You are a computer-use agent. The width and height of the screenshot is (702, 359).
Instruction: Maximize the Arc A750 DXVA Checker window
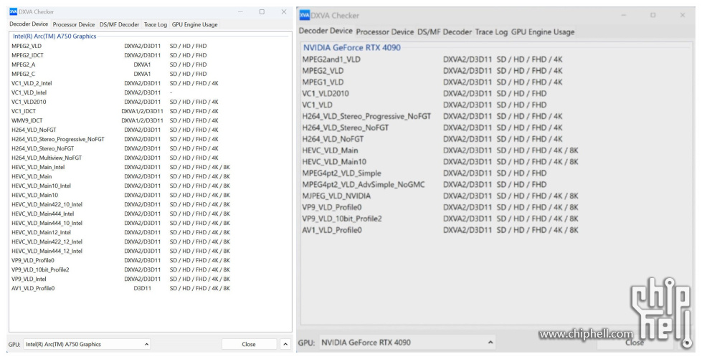(x=262, y=11)
